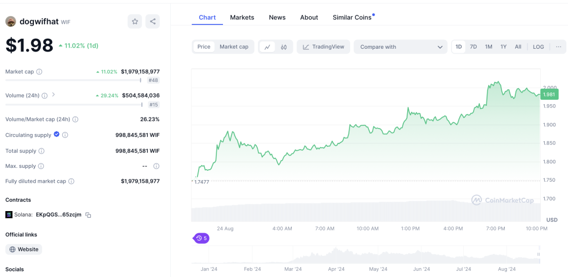Screen dimensions: 568x277
Task: Click the historical range navigator mini chart
Action: pos(366,255)
